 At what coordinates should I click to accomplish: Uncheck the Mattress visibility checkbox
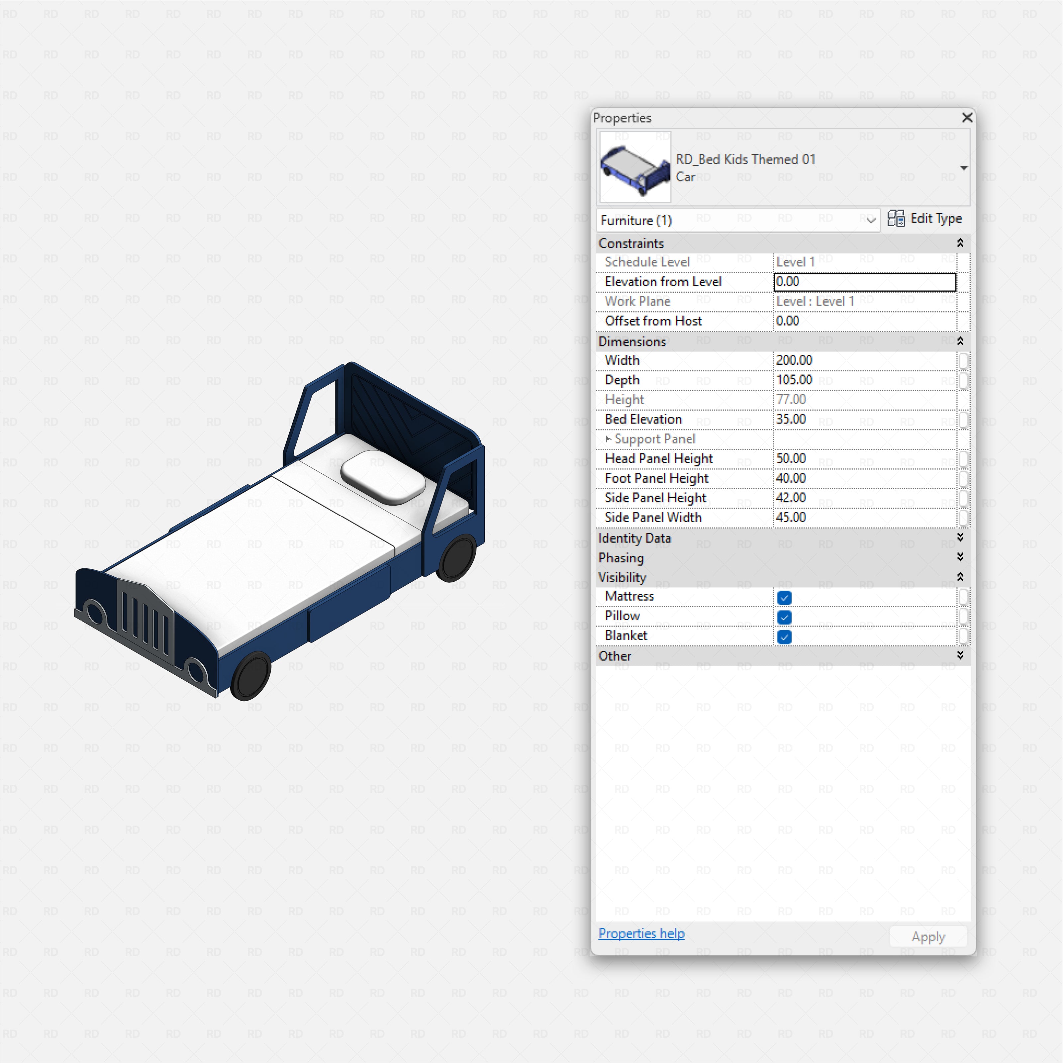(784, 598)
